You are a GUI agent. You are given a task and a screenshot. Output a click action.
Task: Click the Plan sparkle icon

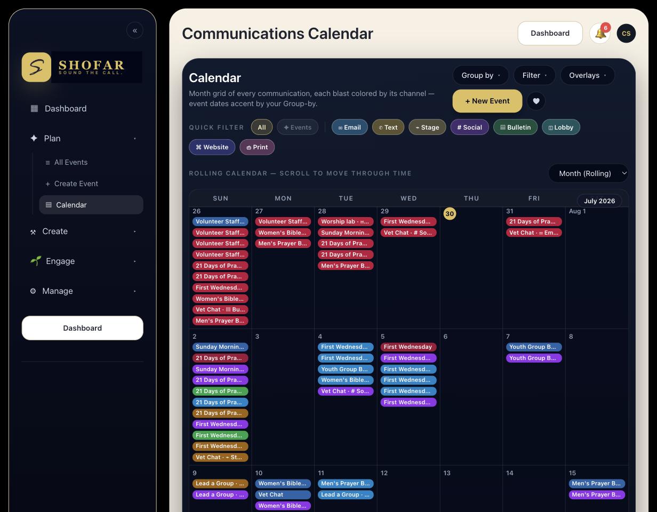click(x=34, y=138)
